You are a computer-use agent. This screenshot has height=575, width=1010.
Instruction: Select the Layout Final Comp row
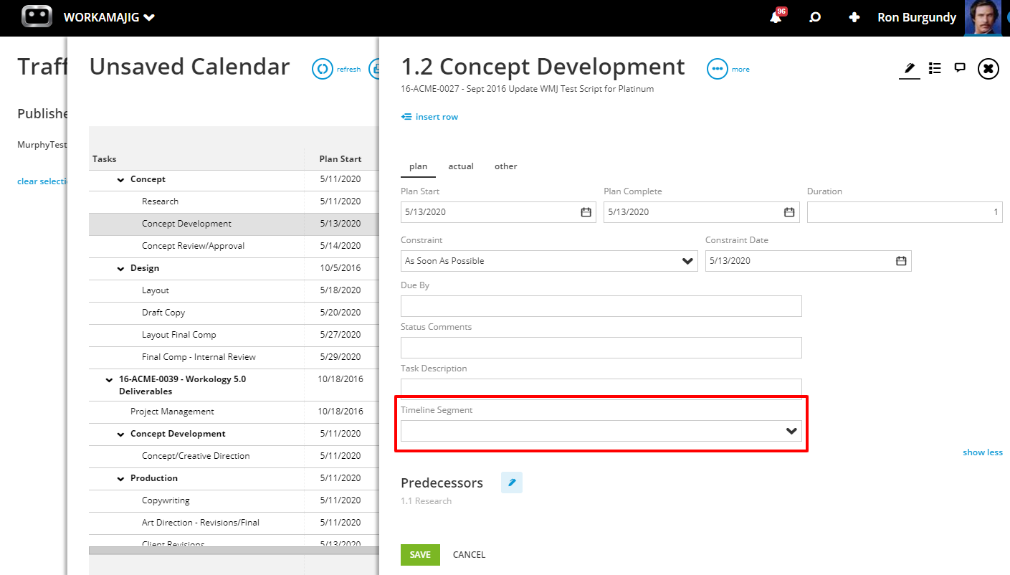[x=234, y=336]
